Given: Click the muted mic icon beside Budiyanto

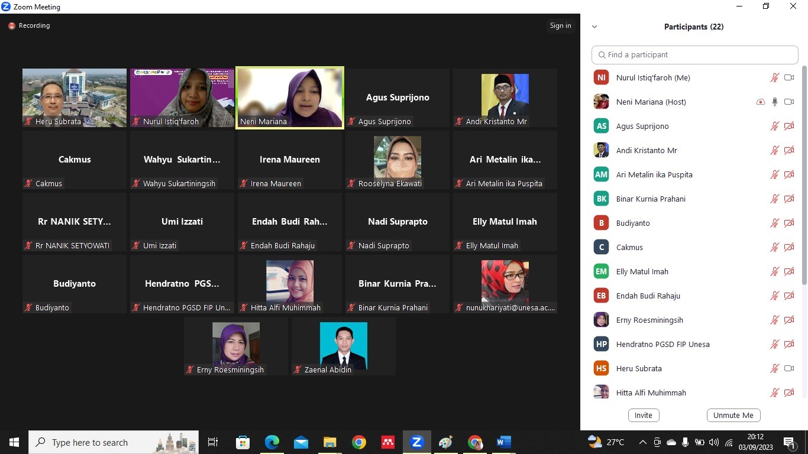Looking at the screenshot, I should 774,223.
